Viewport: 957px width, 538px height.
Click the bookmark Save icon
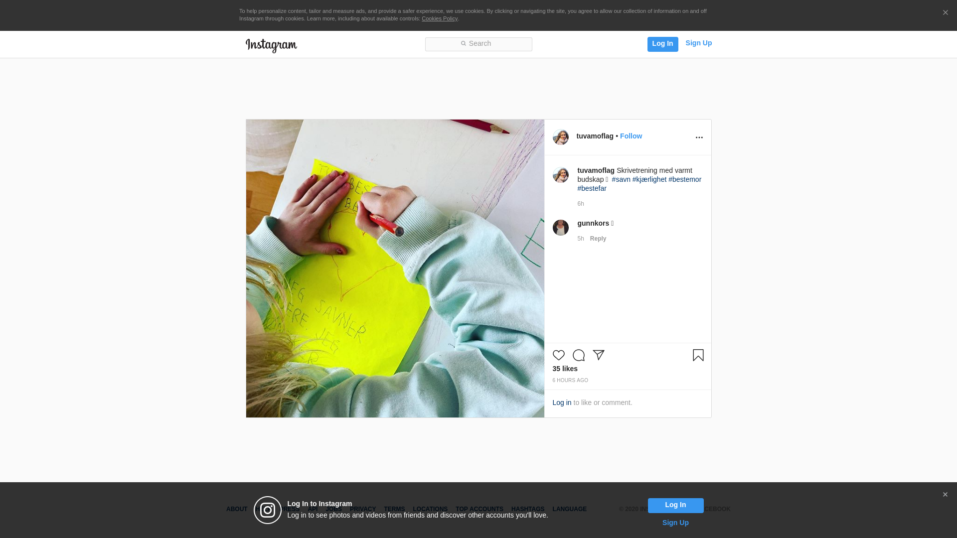pos(698,355)
